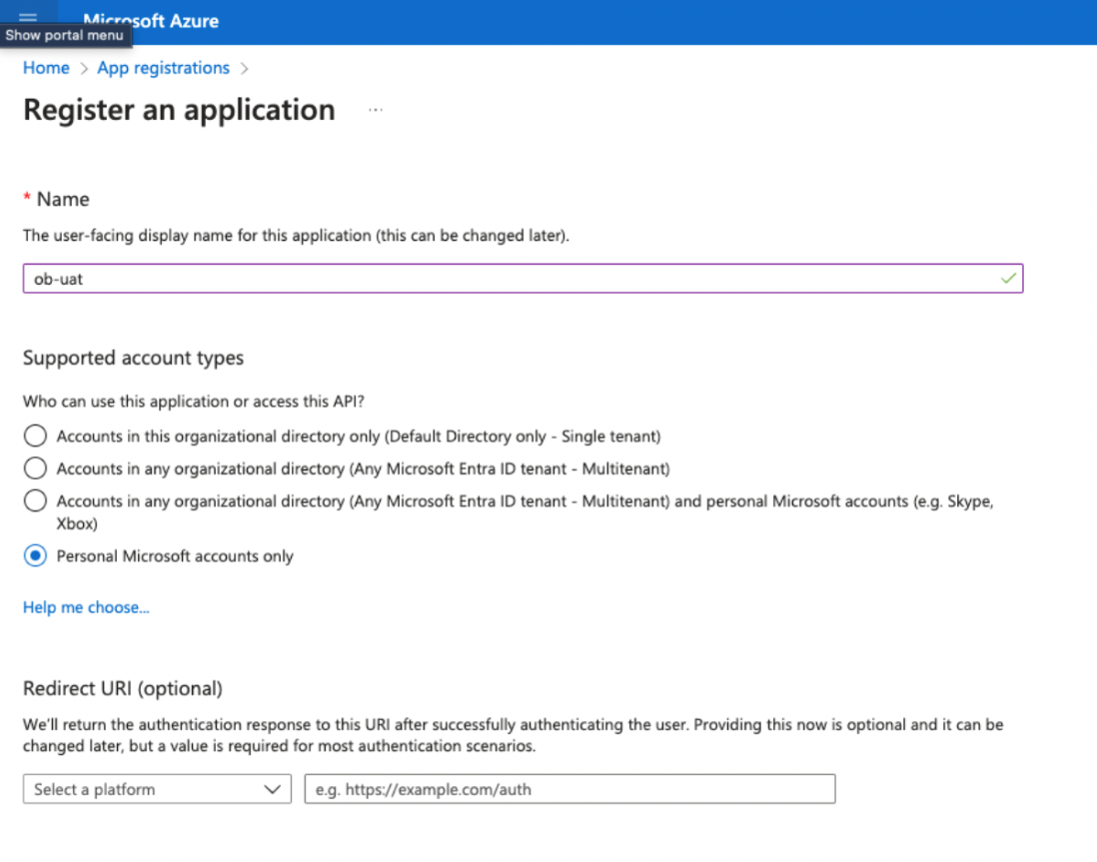1097x862 pixels.
Task: Select single tenant organizational directory only option
Action: tap(35, 435)
